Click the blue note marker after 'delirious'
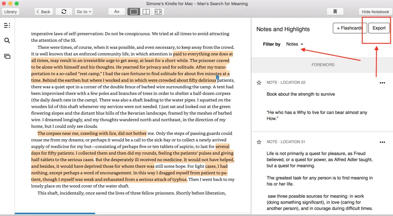393x216 pixels. click(x=218, y=77)
